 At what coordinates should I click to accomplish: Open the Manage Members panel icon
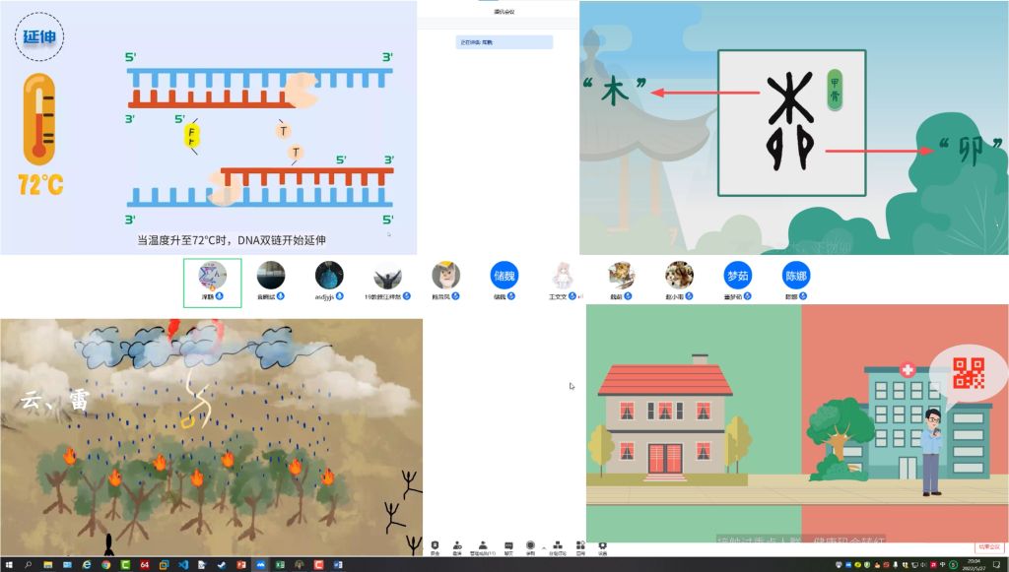click(x=483, y=546)
